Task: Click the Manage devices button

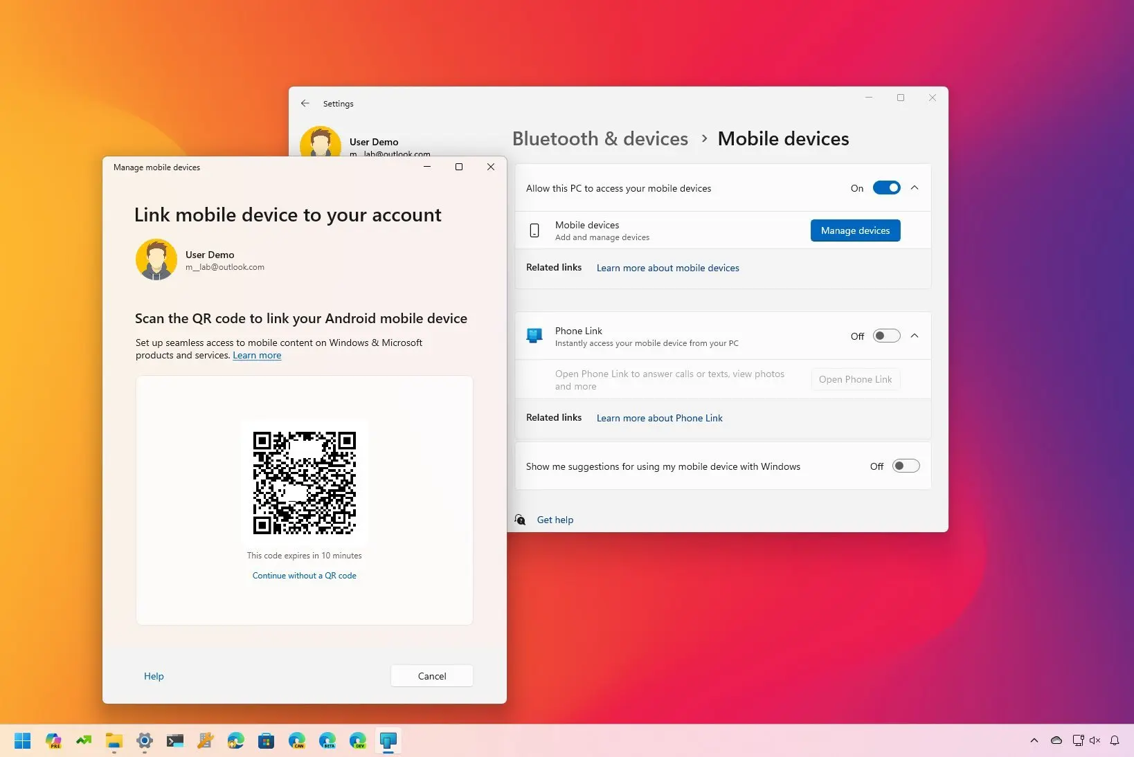Action: tap(856, 230)
